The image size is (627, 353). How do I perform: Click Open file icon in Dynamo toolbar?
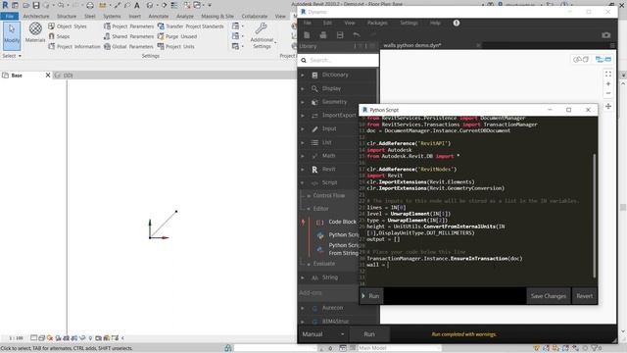(x=323, y=35)
